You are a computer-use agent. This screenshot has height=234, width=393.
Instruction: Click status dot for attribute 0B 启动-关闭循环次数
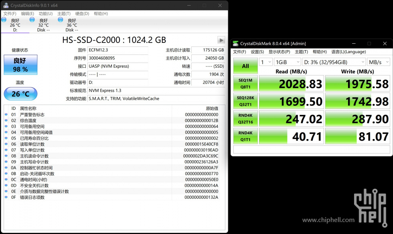[6, 173]
